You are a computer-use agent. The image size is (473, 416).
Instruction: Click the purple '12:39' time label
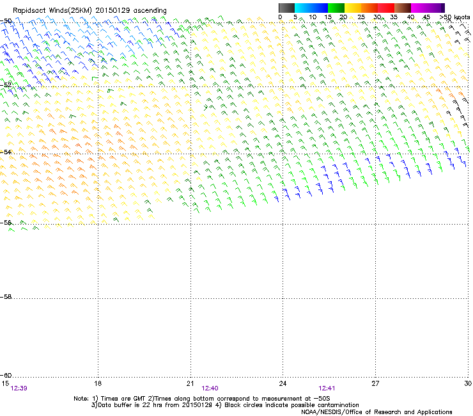(x=19, y=388)
